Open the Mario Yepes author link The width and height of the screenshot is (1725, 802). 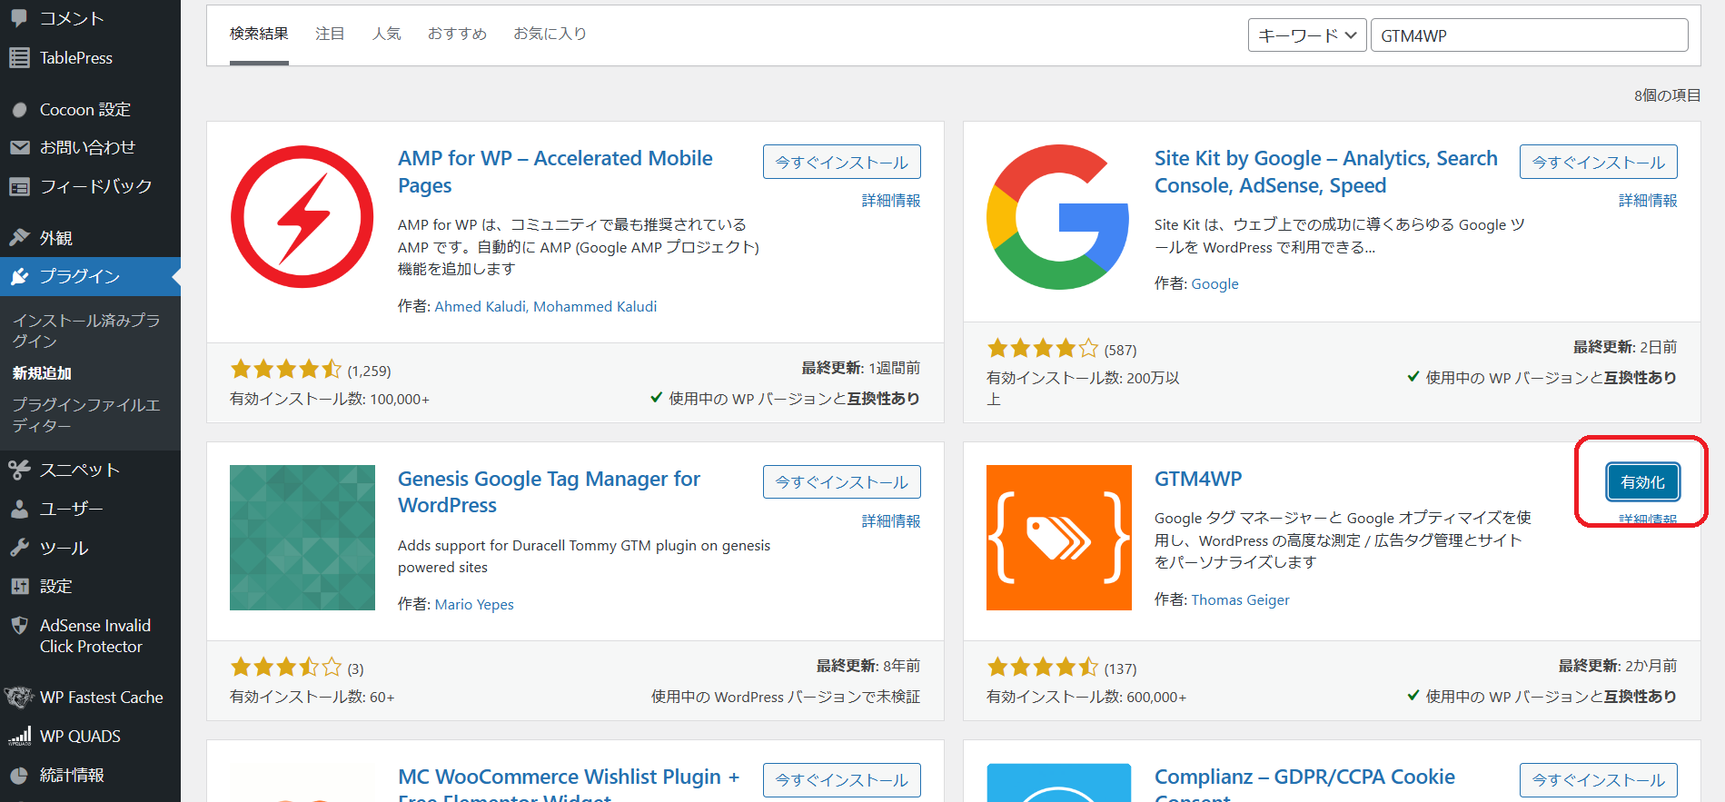pyautogui.click(x=474, y=605)
